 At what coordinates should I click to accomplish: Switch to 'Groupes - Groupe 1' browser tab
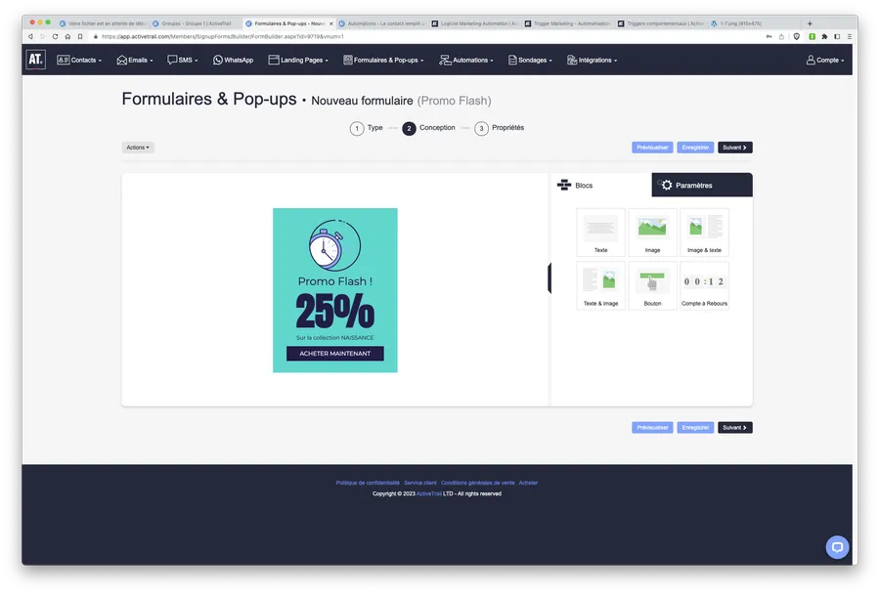(196, 23)
